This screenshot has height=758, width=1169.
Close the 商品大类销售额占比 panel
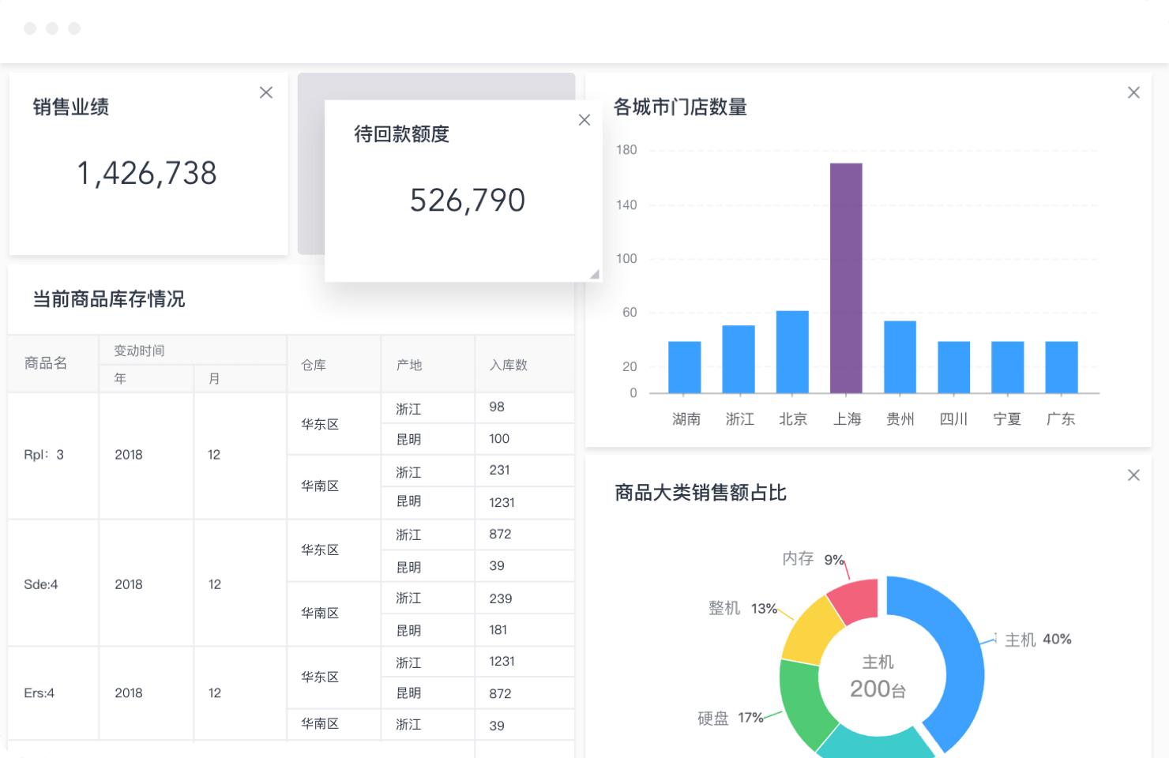coord(1133,475)
